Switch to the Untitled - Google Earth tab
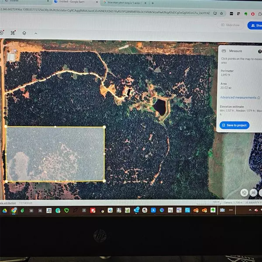 pos(70,3)
